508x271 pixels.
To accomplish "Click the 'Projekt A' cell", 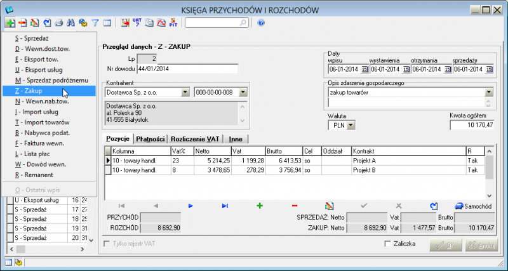I will click(x=408, y=161).
